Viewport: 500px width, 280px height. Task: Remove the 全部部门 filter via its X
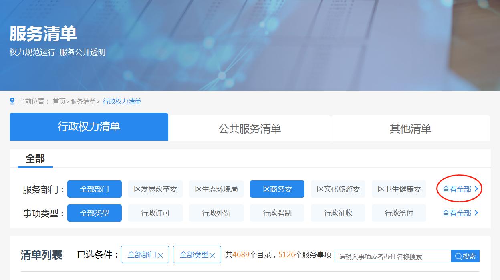[x=161, y=255]
